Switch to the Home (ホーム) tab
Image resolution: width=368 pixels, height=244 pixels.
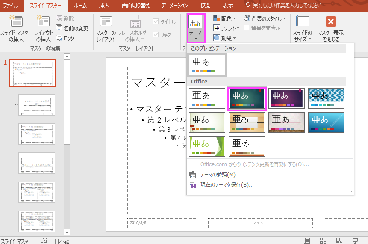79,6
